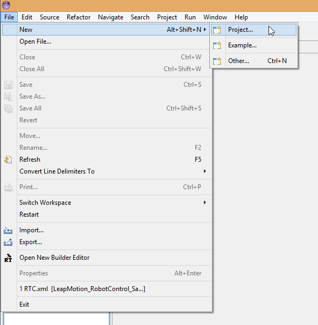Expand the New submenu arrow
The height and width of the screenshot is (325, 318).
coord(205,30)
